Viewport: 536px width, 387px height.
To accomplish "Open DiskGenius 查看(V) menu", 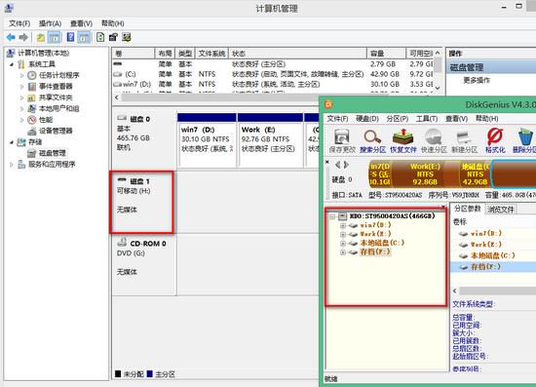I will point(456,118).
